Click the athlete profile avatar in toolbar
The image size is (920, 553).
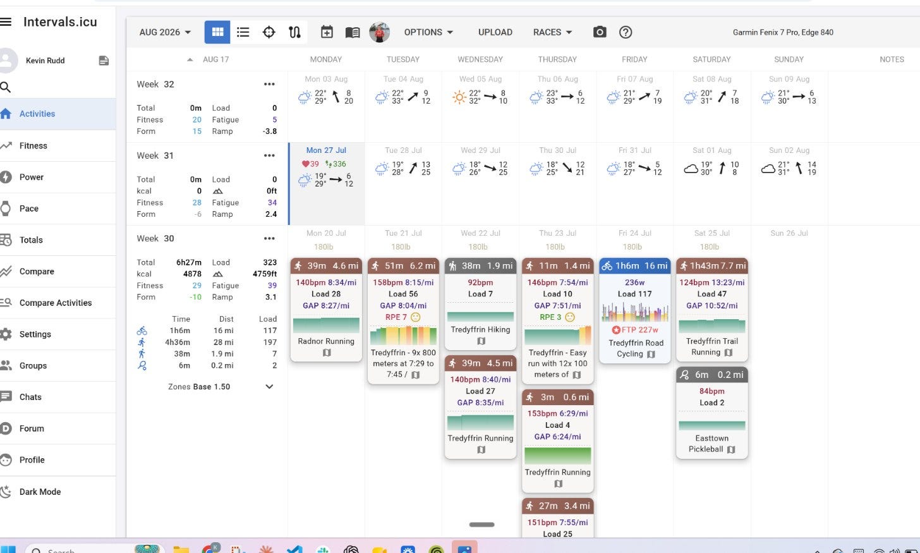tap(379, 32)
